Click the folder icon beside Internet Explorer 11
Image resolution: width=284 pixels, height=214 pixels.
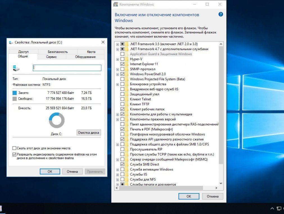click(x=127, y=64)
